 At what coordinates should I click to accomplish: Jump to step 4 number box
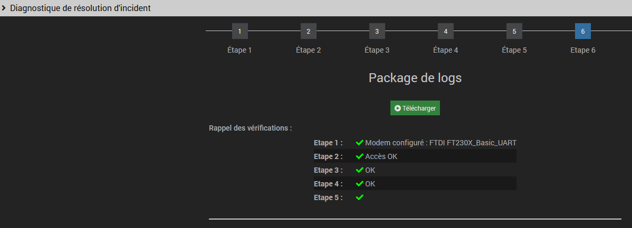[445, 31]
